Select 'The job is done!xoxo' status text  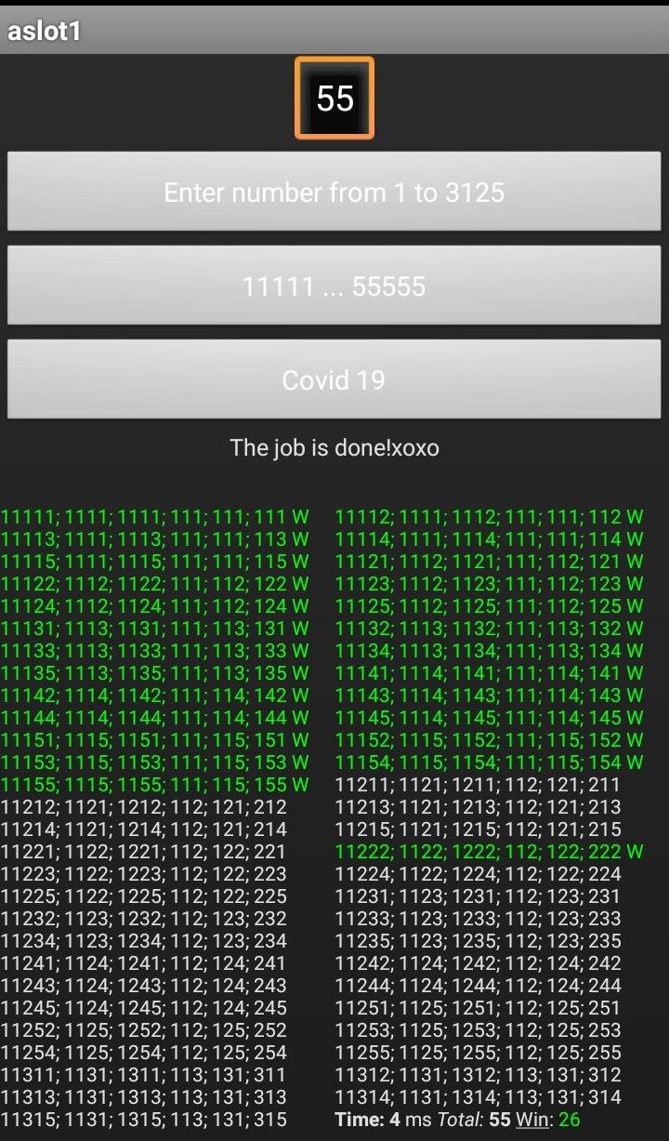334,448
